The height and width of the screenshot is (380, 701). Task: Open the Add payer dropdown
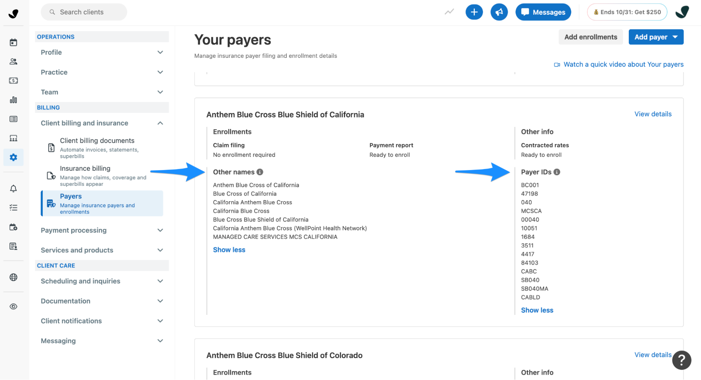pos(656,37)
